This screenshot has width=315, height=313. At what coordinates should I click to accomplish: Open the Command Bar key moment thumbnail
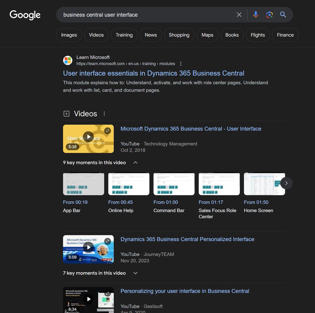(174, 184)
